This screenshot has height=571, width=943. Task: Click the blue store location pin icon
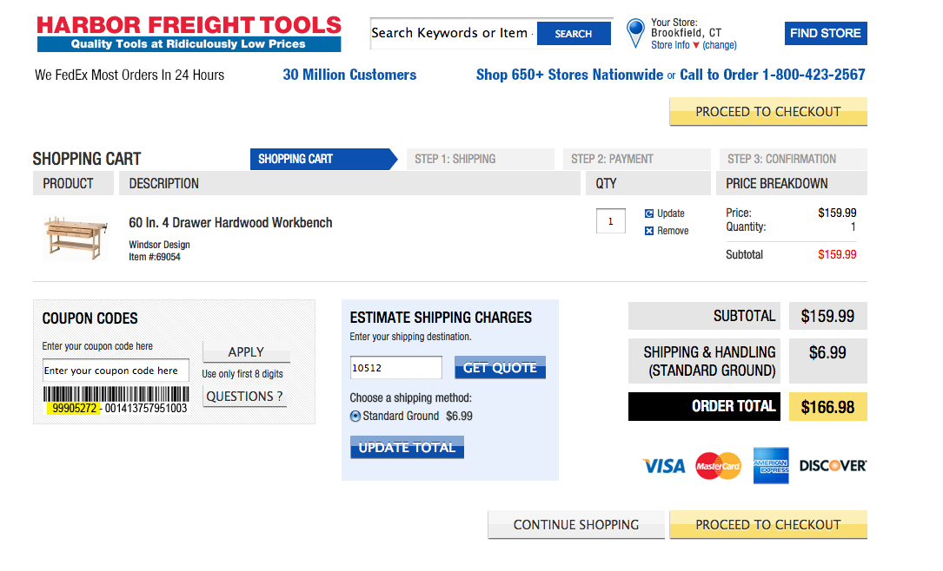(635, 32)
